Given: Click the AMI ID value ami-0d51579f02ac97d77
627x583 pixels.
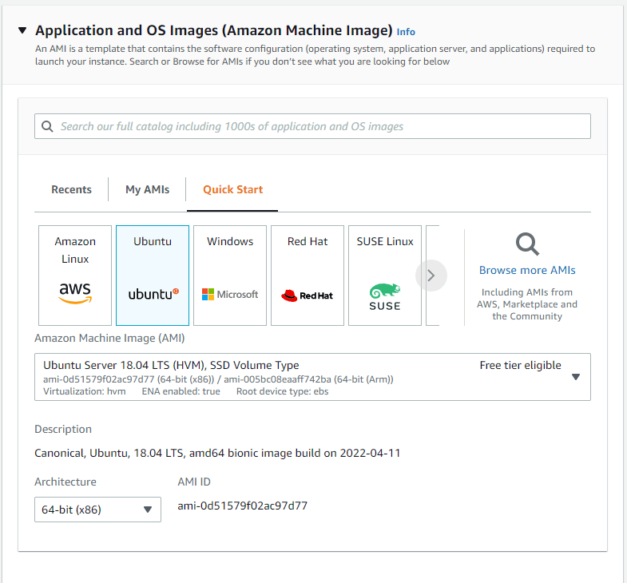Looking at the screenshot, I should tap(242, 506).
